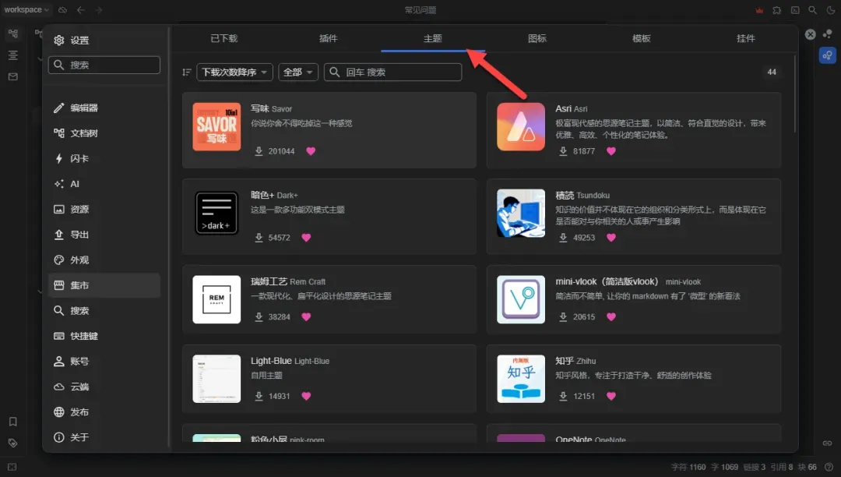Open the mini-vlook theme title
Image resolution: width=841 pixels, height=477 pixels.
coord(628,281)
